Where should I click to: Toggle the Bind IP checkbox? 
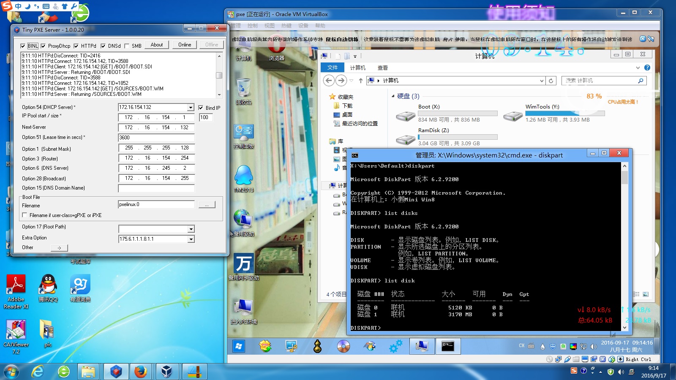point(201,108)
